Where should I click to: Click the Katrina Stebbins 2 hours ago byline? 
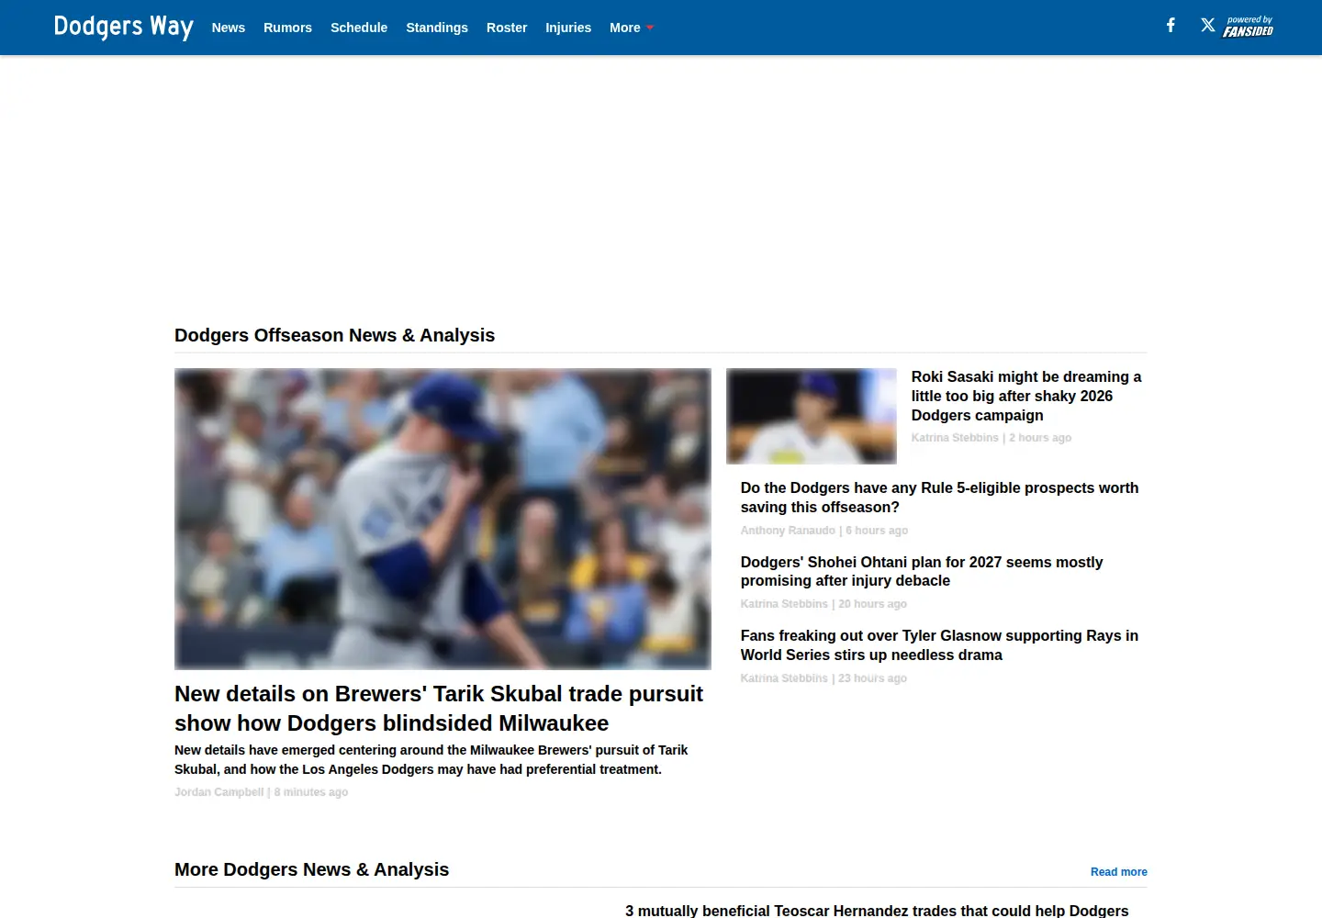(991, 438)
